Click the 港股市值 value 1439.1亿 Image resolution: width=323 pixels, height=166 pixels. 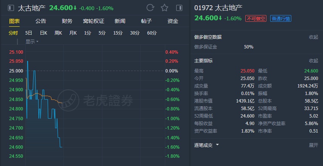coord(245,101)
